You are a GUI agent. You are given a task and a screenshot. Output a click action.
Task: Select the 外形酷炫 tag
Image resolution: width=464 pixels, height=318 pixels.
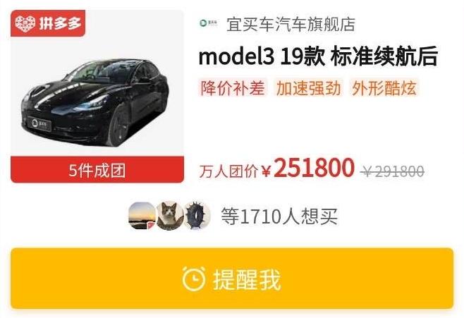[384, 88]
